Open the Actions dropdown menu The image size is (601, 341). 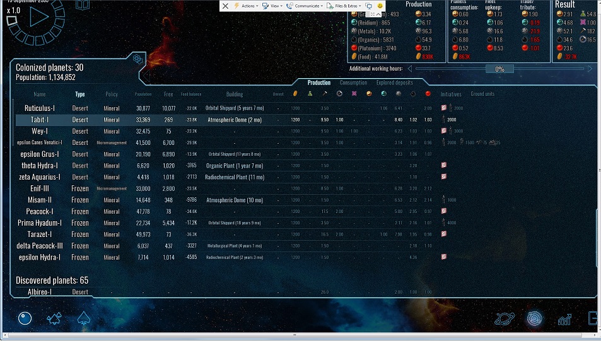(246, 6)
